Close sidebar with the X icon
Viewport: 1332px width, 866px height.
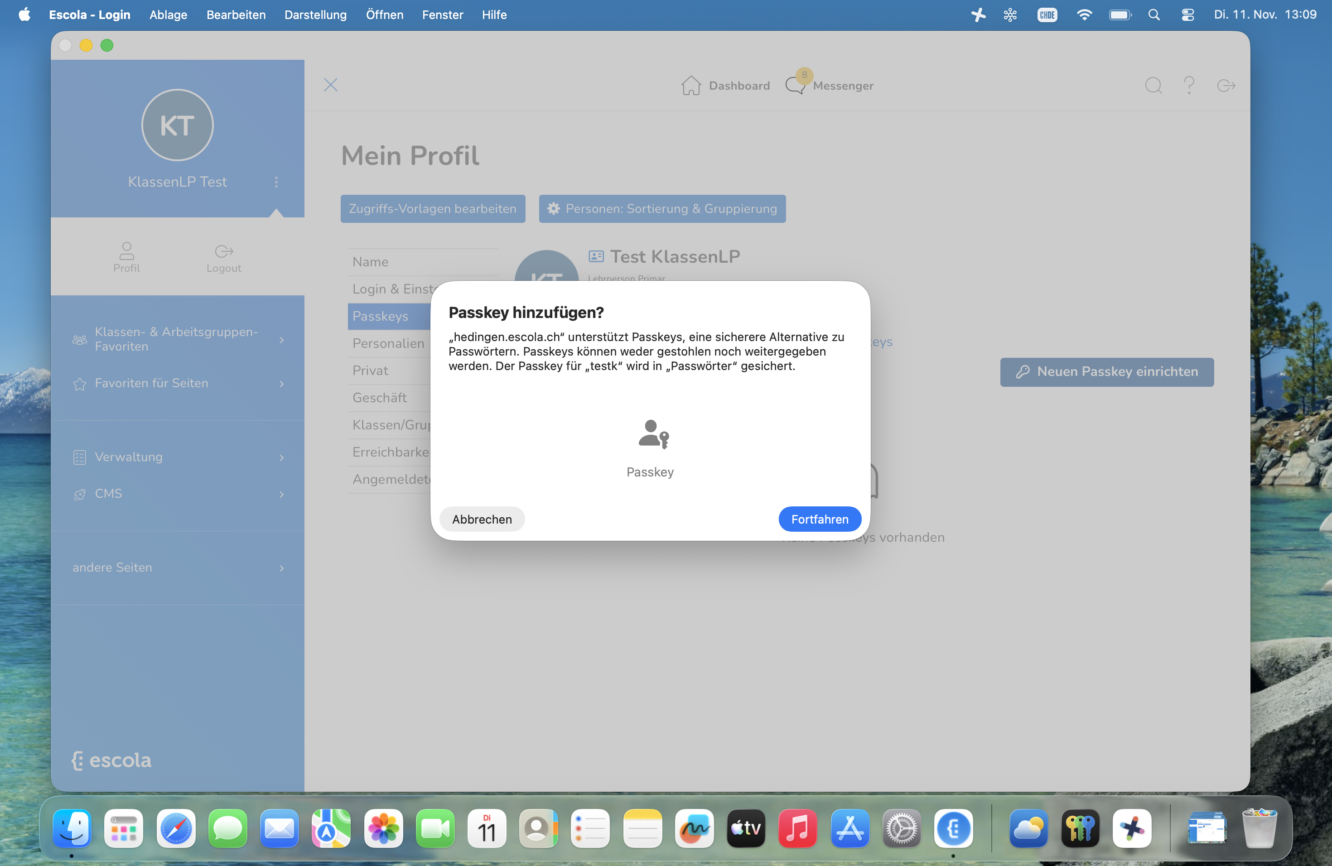pyautogui.click(x=330, y=85)
